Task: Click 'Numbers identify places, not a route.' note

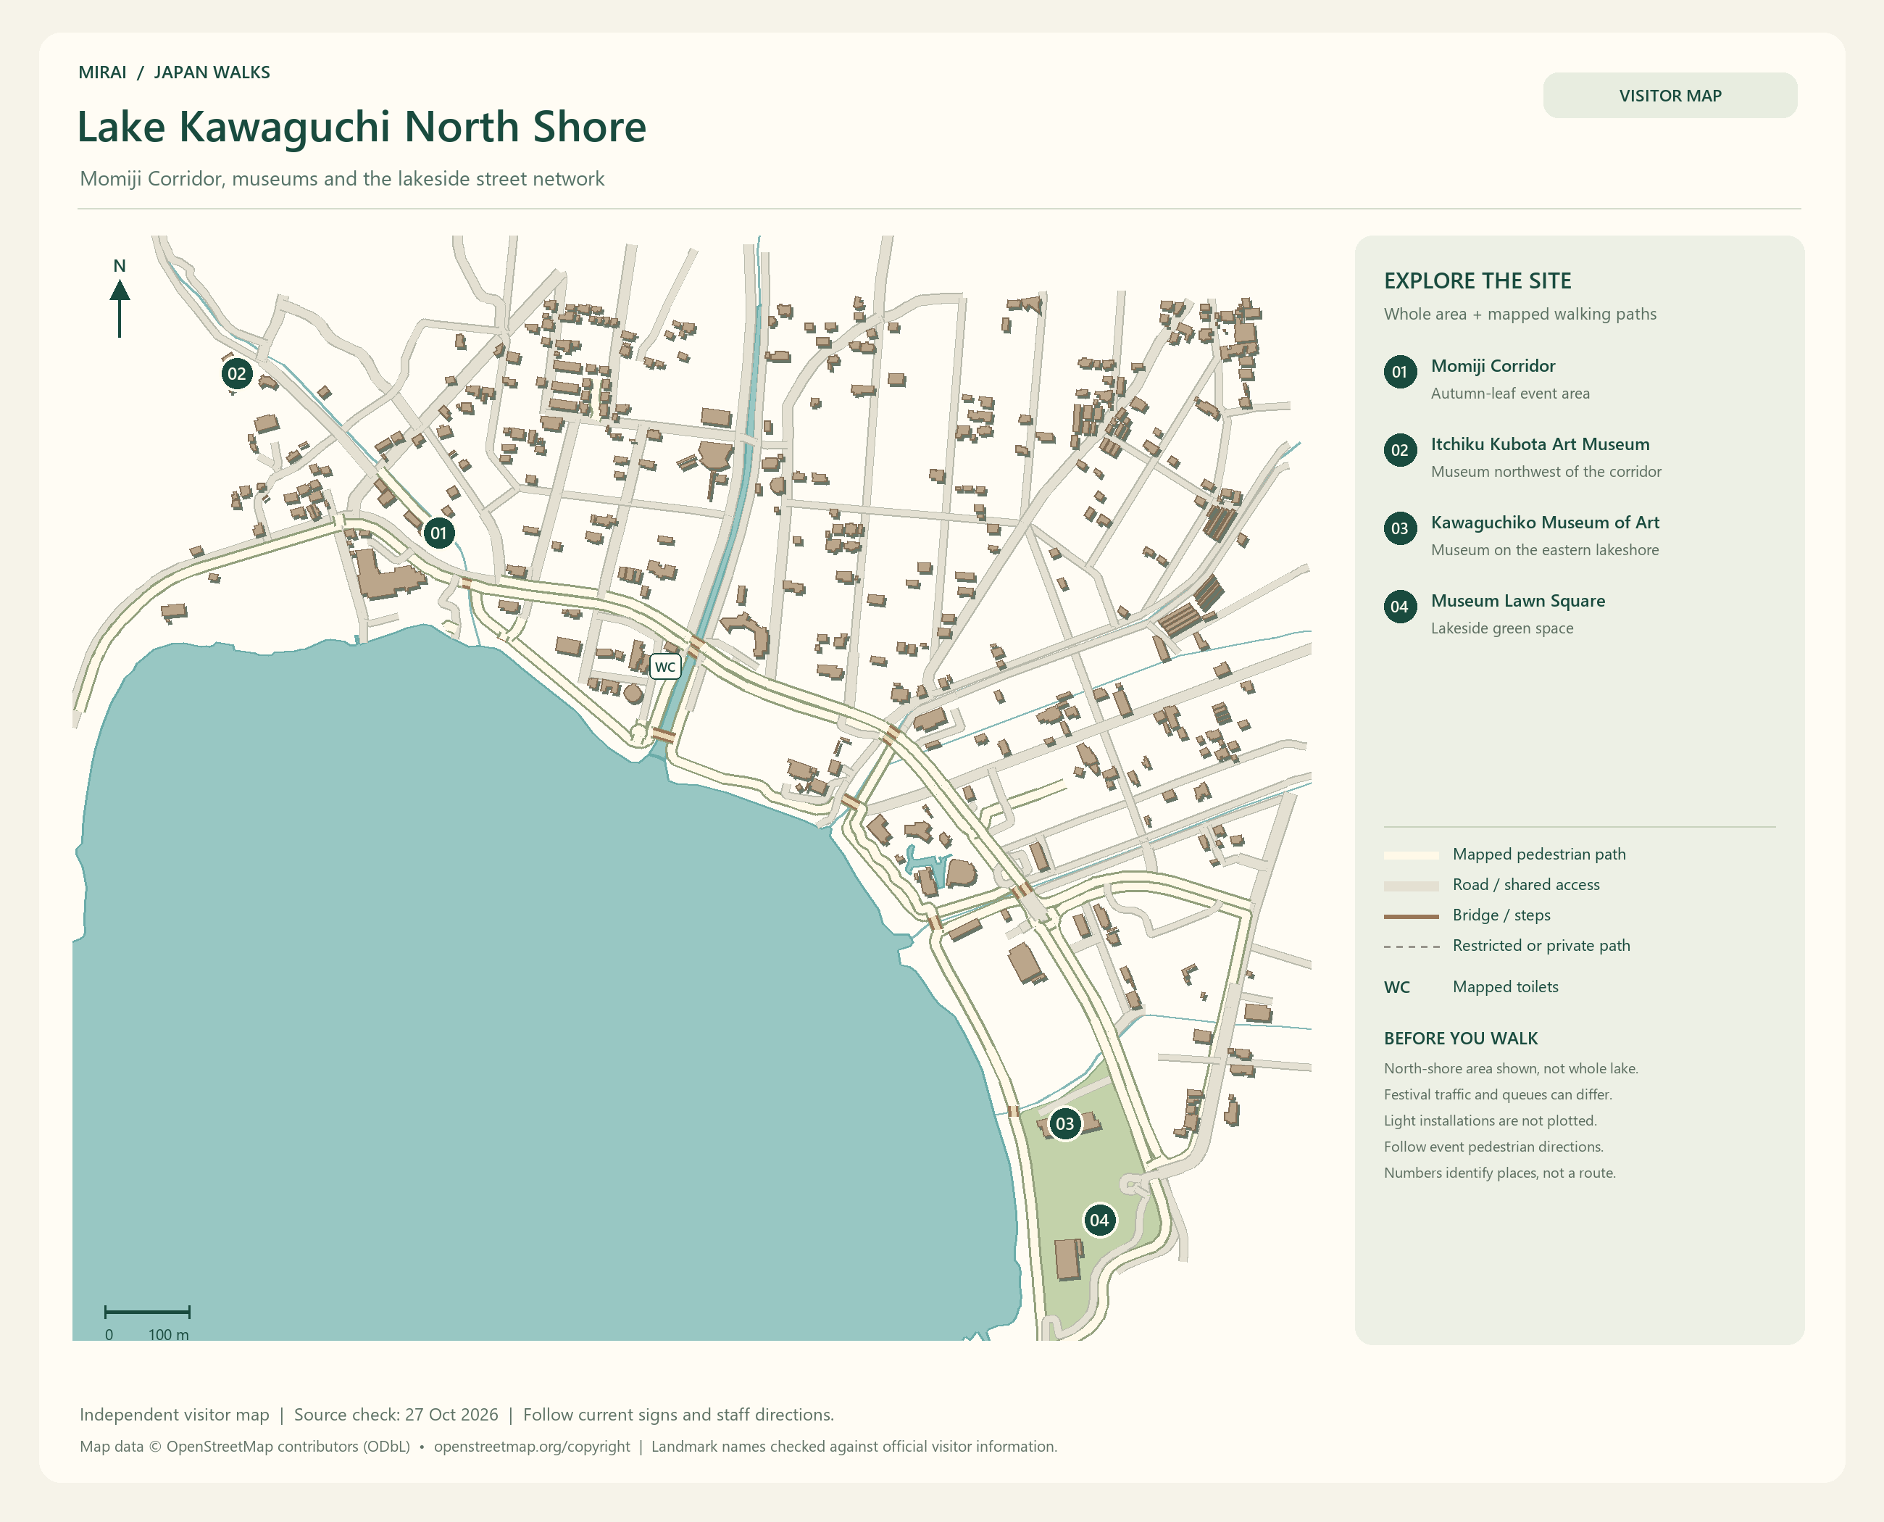Action: point(1499,1173)
